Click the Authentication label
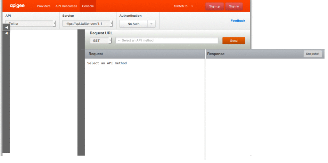This screenshot has width=328, height=163. (x=130, y=16)
